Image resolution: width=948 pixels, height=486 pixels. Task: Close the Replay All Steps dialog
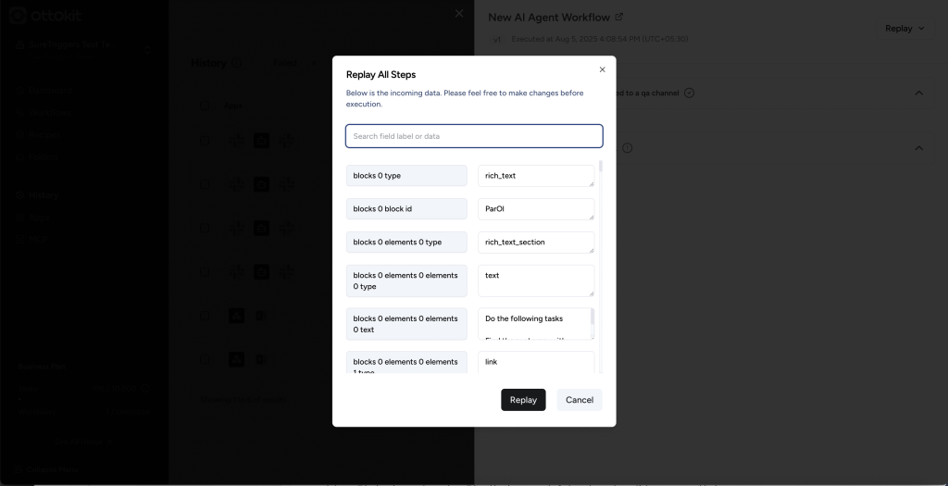tap(602, 69)
